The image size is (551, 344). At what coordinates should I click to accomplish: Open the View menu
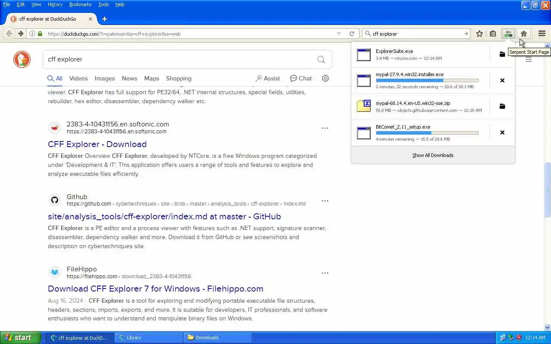pyautogui.click(x=36, y=4)
